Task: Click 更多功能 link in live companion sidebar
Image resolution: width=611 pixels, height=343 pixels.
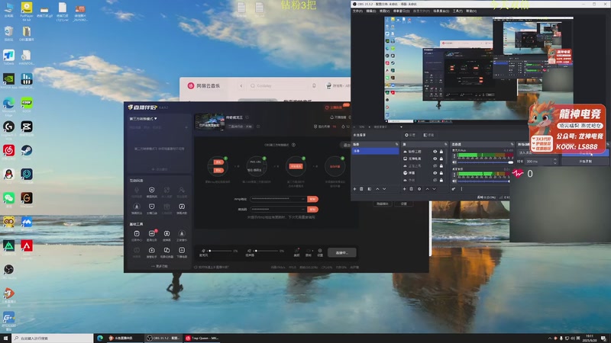Action: (x=160, y=266)
